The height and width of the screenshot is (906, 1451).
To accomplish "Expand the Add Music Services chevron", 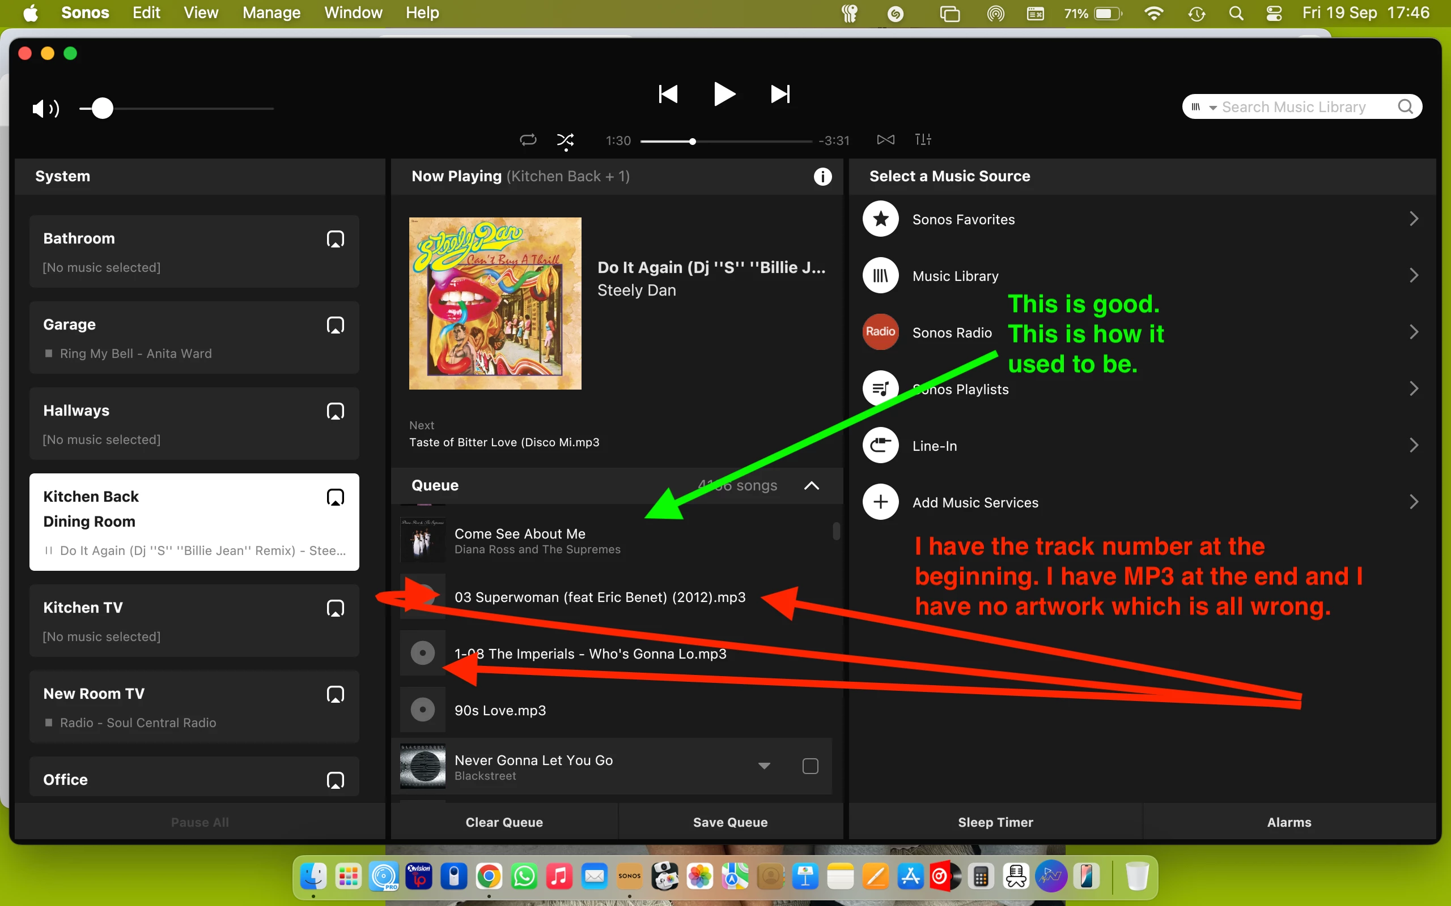I will point(1414,502).
